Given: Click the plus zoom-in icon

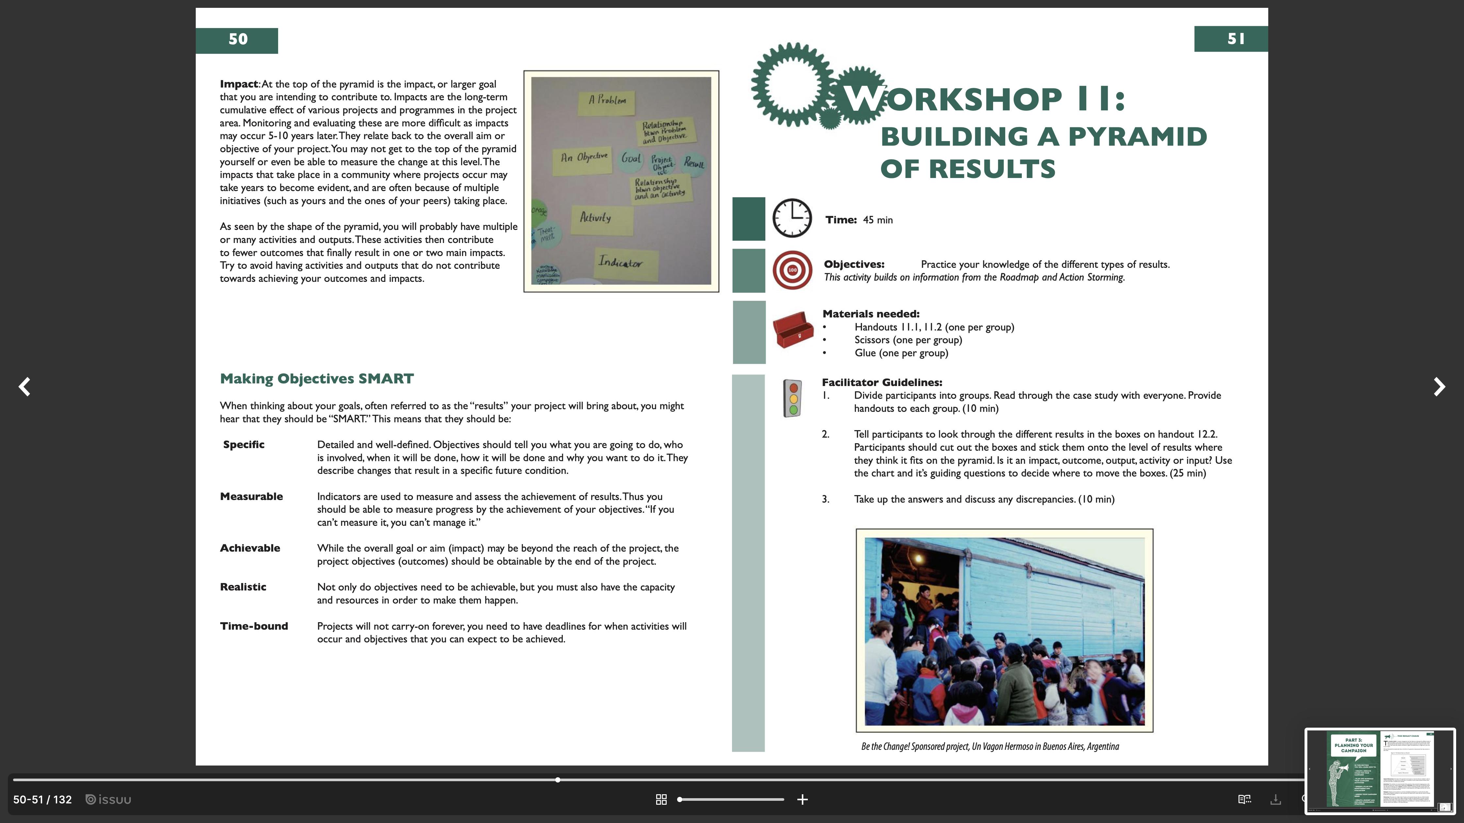Looking at the screenshot, I should tap(803, 799).
